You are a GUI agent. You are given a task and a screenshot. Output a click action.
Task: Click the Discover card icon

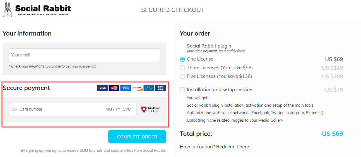point(137,88)
